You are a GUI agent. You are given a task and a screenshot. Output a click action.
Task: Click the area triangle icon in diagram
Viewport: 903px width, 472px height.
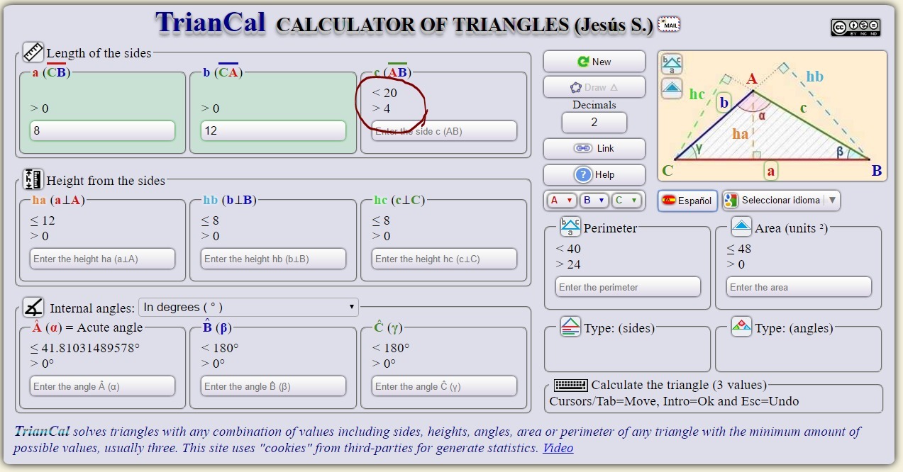[x=672, y=89]
